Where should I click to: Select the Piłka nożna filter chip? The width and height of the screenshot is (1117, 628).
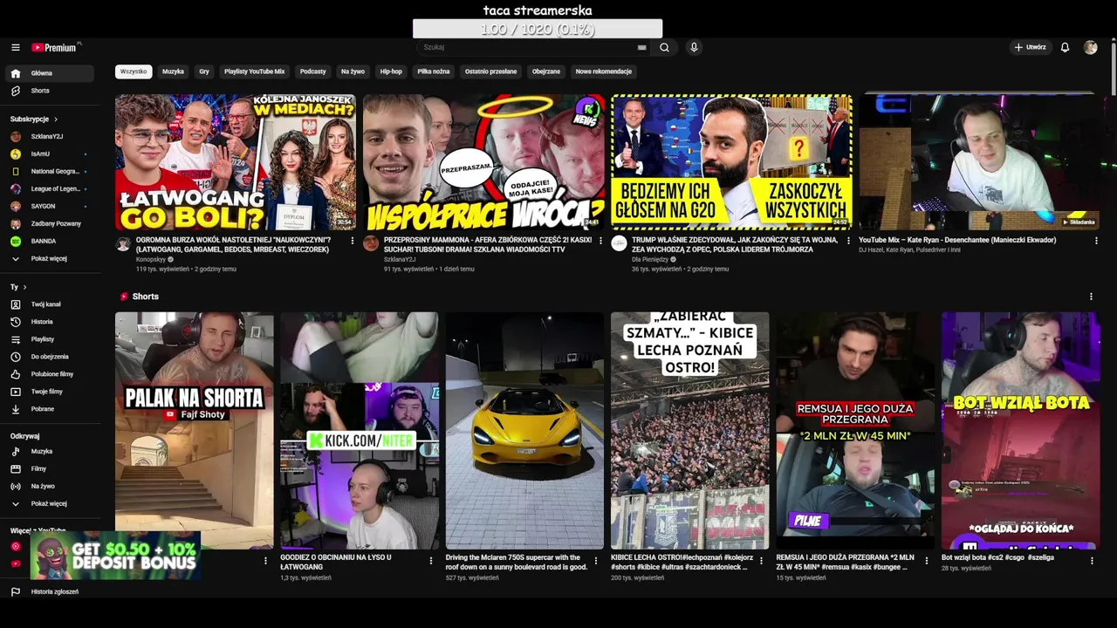434,72
